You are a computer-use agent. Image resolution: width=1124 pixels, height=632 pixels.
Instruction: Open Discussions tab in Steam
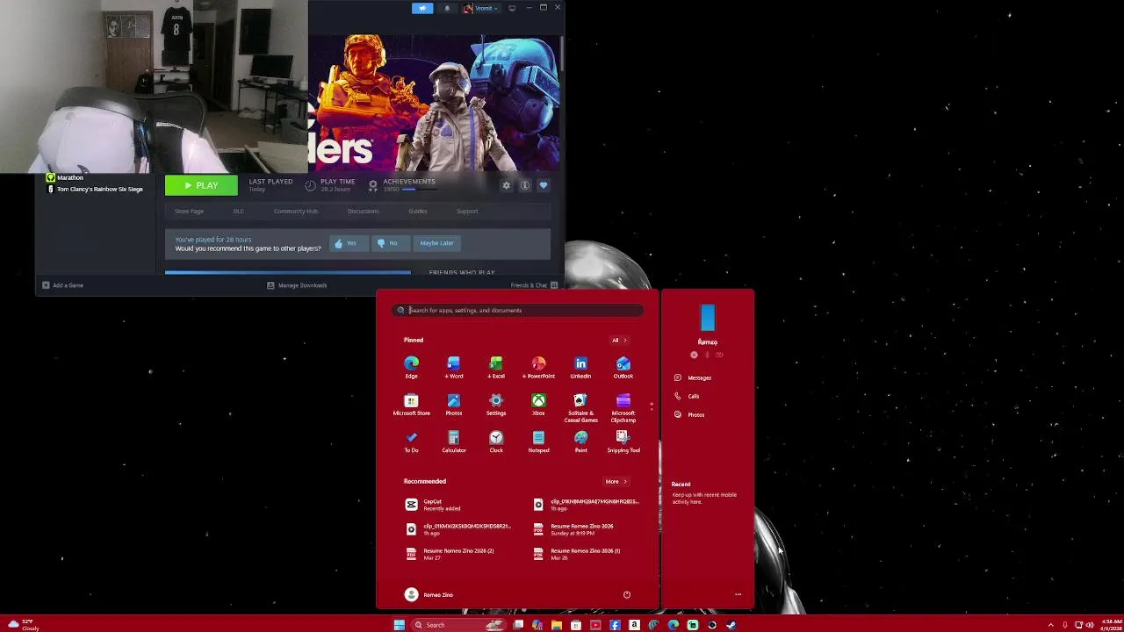[363, 211]
